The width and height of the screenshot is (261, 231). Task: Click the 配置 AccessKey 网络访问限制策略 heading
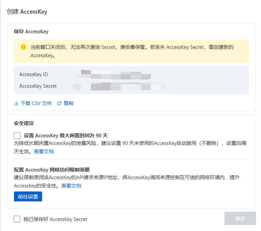tap(52, 170)
